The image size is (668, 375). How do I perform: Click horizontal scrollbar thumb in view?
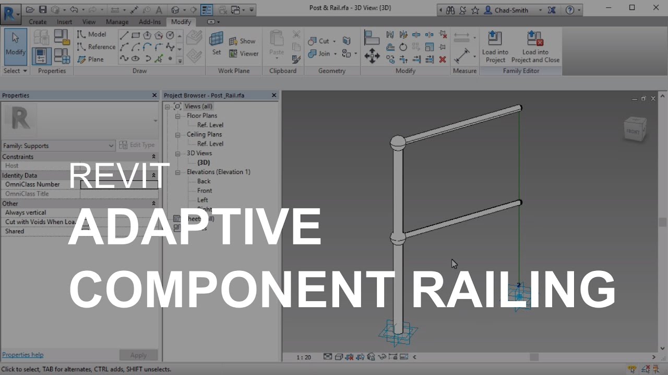(534, 357)
